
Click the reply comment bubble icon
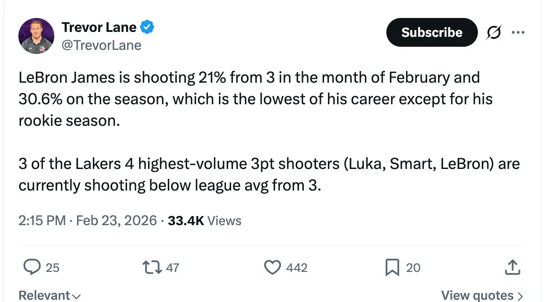coord(32,267)
